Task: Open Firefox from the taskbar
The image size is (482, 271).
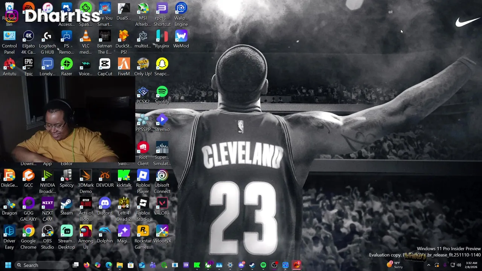Action: pyautogui.click(x=87, y=265)
